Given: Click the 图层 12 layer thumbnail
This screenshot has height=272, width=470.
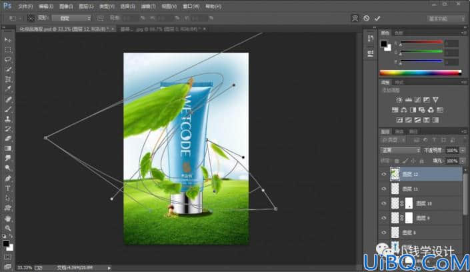Looking at the screenshot, I should [x=395, y=174].
